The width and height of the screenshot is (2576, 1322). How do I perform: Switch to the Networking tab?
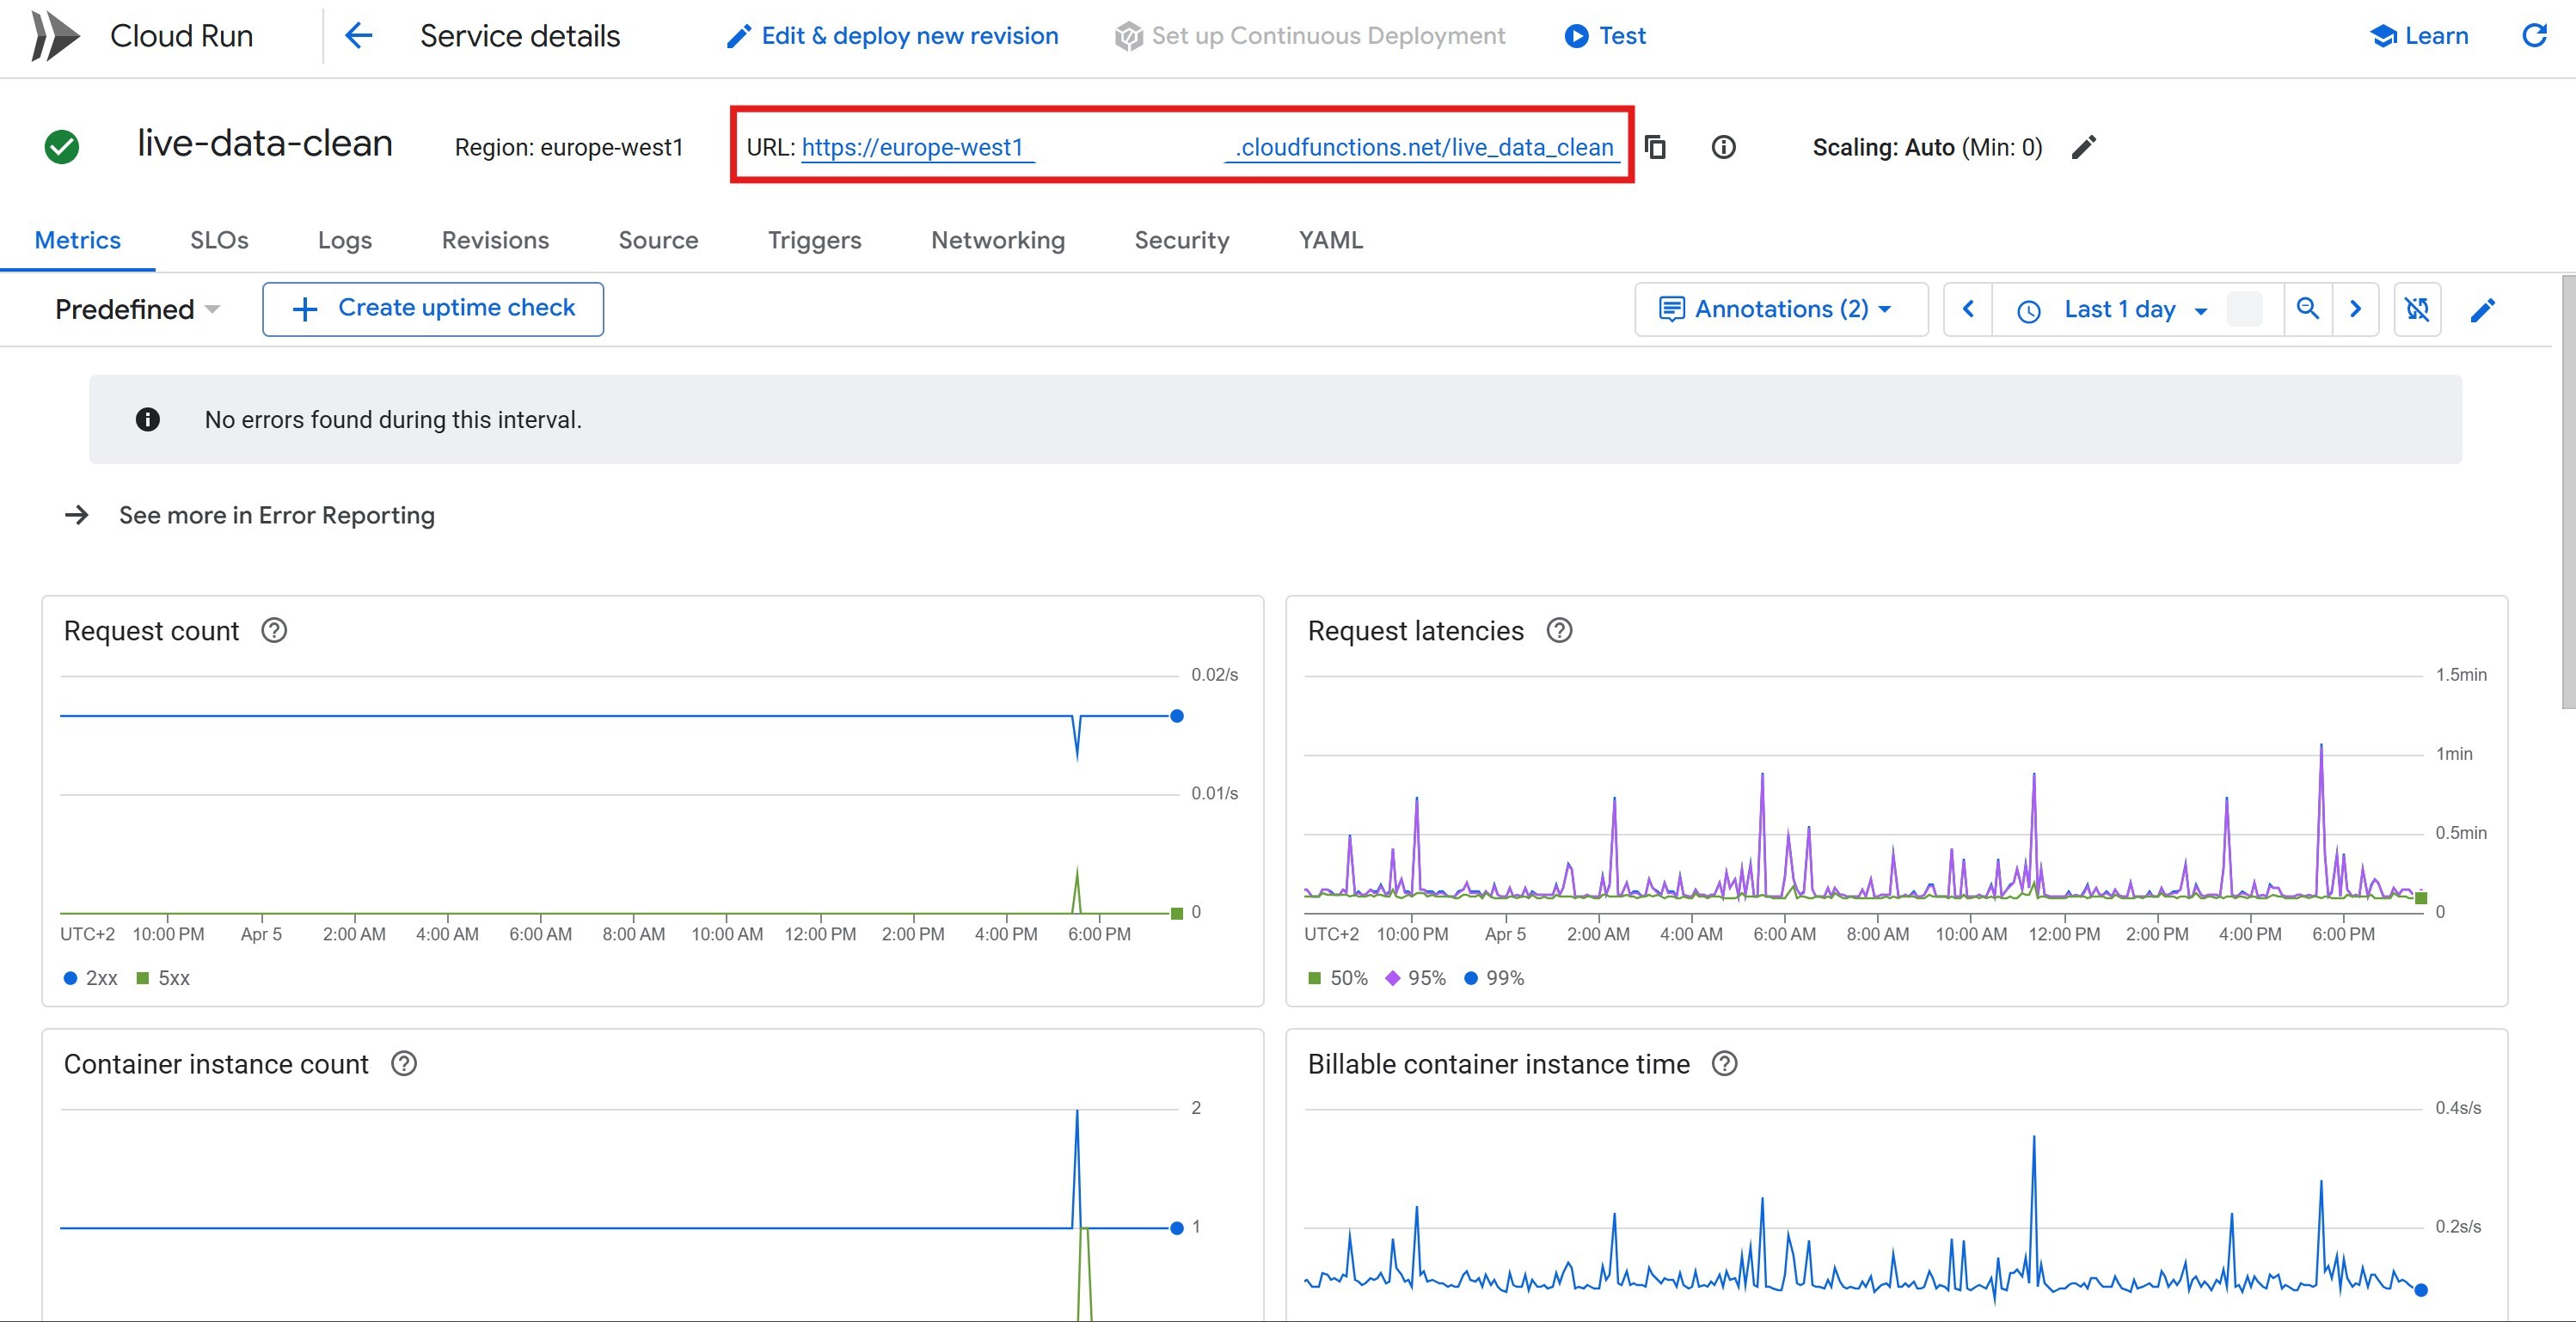tap(998, 240)
